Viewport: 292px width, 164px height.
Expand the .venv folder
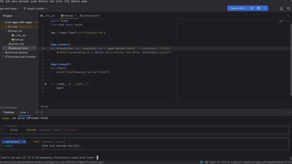pyautogui.click(x=6, y=26)
